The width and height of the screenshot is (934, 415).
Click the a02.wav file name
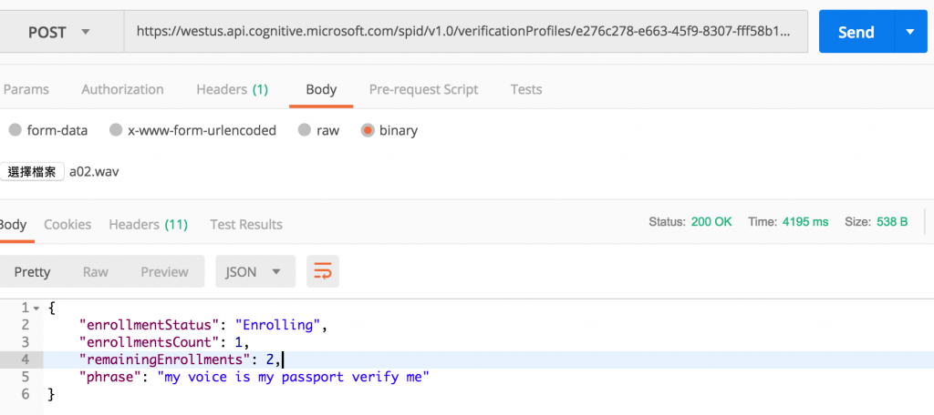(x=94, y=172)
